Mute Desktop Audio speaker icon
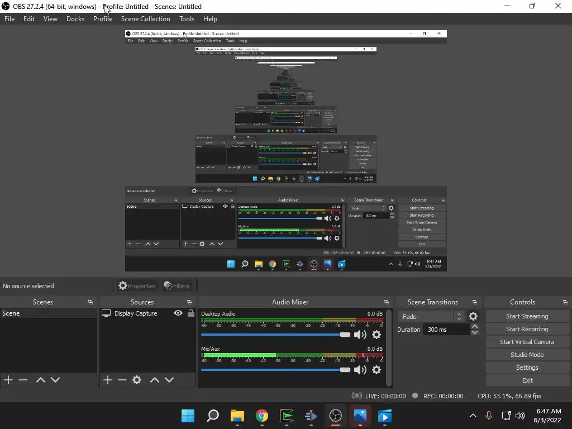The image size is (572, 429). 360,335
